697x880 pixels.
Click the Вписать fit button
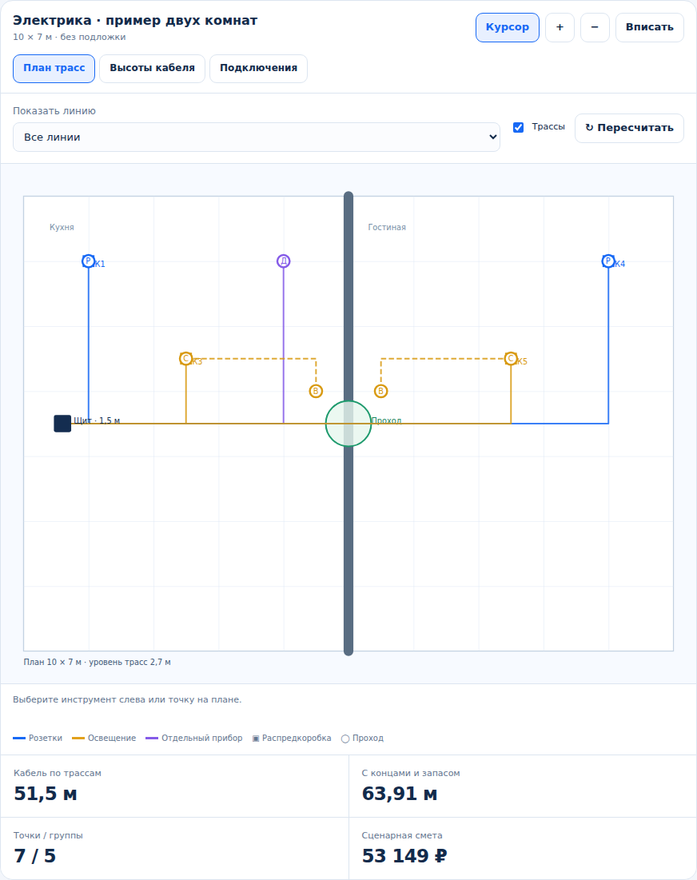click(649, 27)
